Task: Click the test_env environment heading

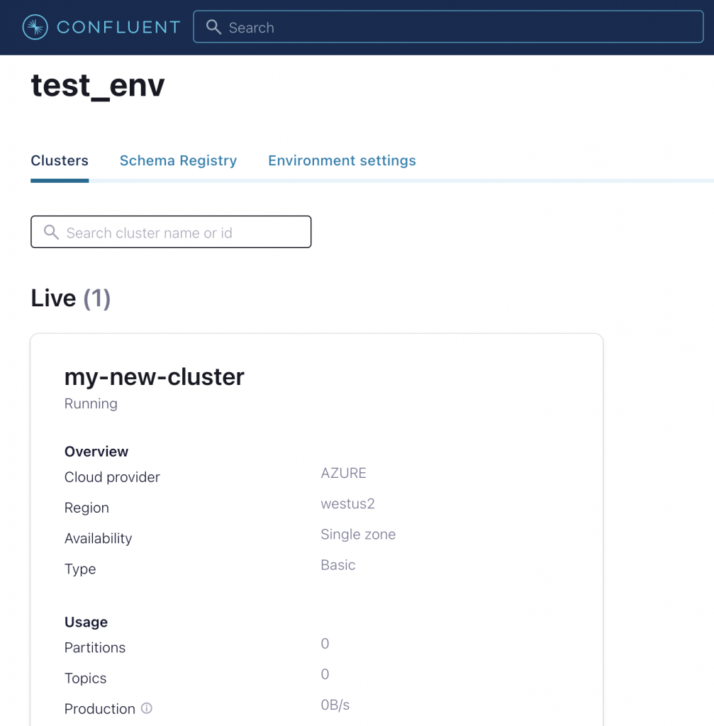Action: click(98, 86)
